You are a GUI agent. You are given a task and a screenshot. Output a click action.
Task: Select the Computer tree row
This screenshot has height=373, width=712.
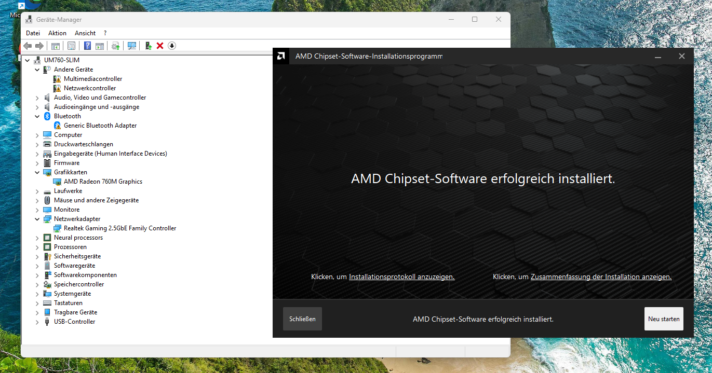point(68,135)
